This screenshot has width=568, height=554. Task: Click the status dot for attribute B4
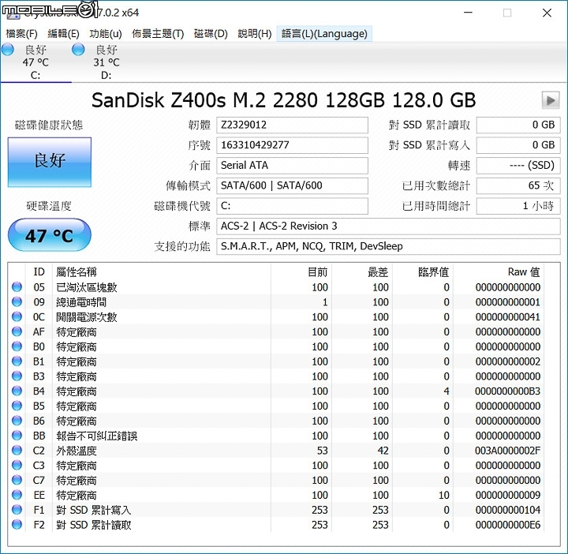click(x=17, y=391)
